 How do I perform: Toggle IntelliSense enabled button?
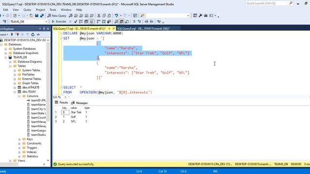(92, 21)
